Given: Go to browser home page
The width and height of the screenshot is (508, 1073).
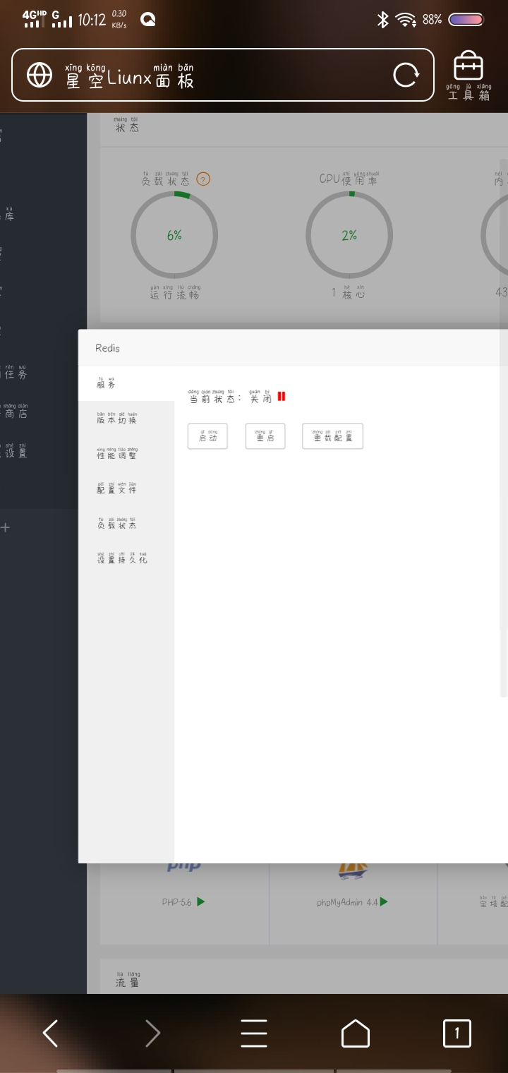Looking at the screenshot, I should coord(356,1033).
